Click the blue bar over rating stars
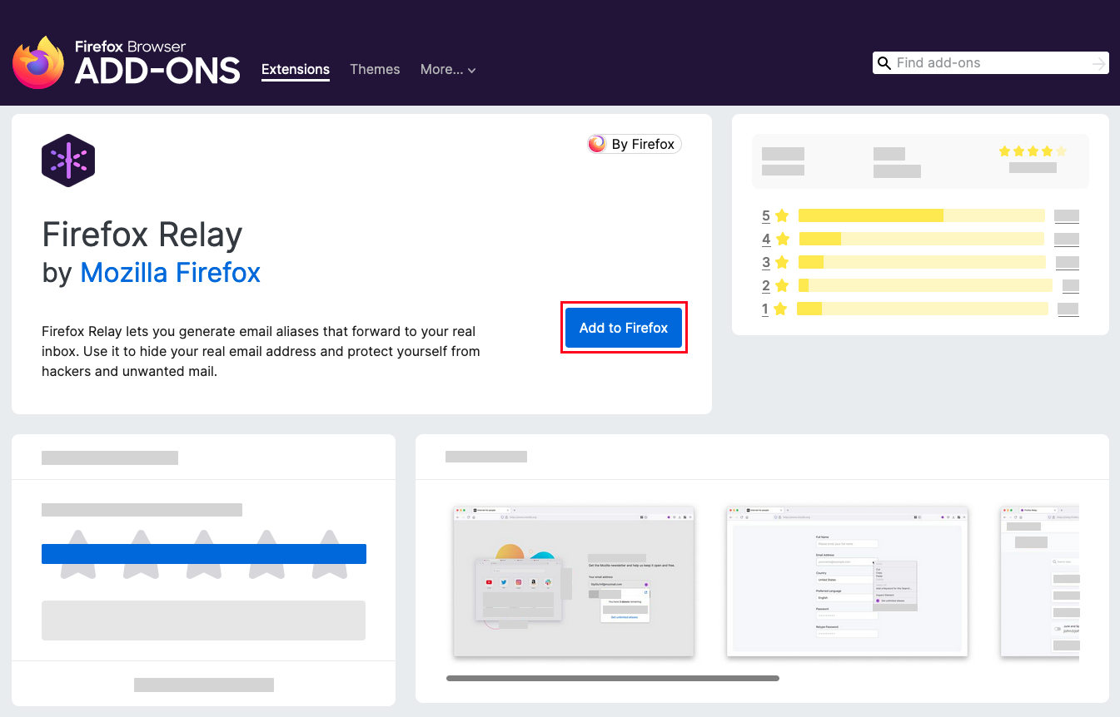 (204, 554)
